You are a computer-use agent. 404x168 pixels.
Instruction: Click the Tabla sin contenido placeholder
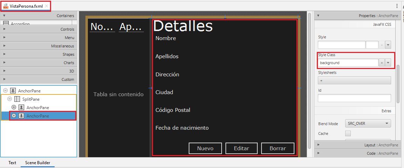click(x=118, y=94)
